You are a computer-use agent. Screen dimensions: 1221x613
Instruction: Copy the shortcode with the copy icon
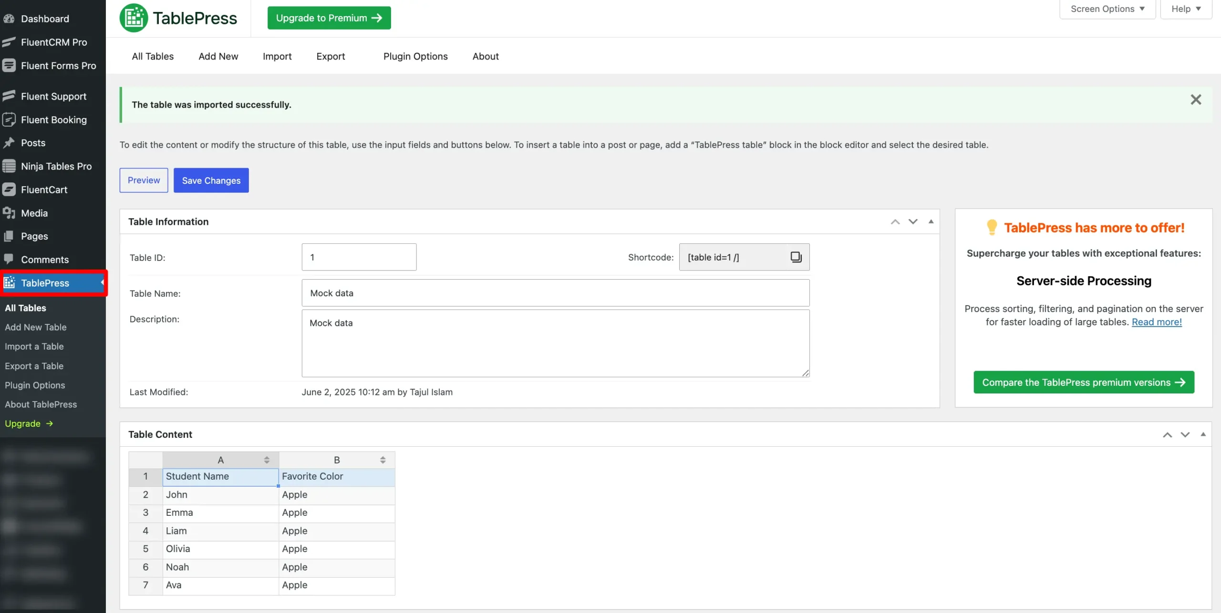coord(796,257)
